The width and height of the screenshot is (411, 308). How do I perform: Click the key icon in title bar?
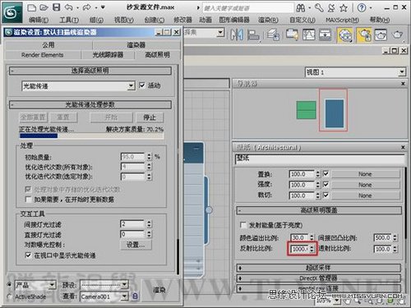(319, 7)
